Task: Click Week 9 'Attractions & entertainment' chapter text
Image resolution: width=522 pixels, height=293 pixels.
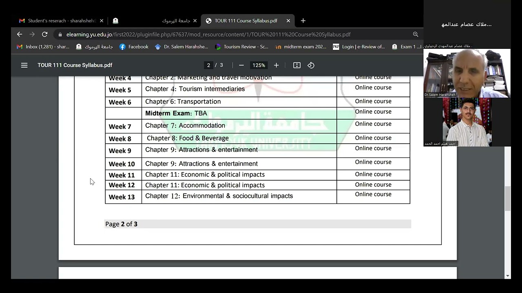Action: [201, 150]
